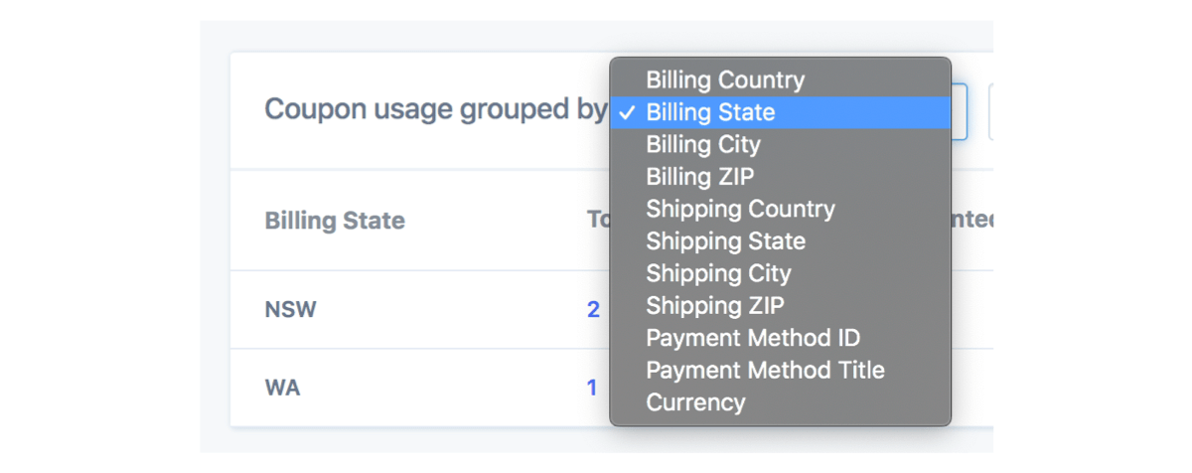Select Billing Country from the dropdown list

tap(725, 80)
